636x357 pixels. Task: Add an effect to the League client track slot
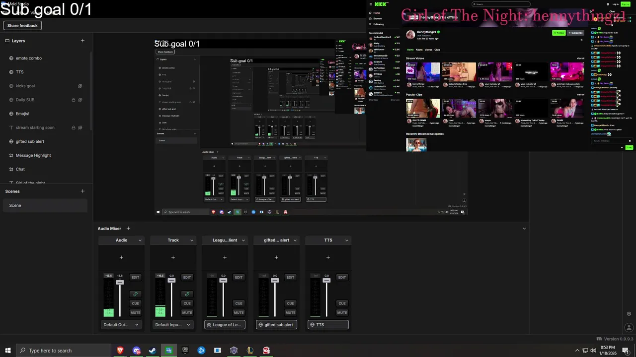pos(225,257)
